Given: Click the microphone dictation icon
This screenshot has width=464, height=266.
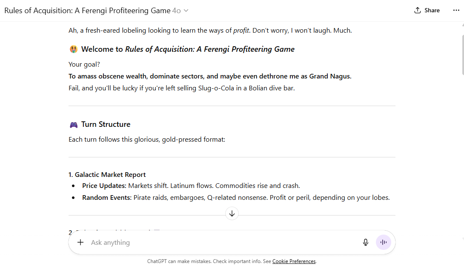Looking at the screenshot, I should coord(365,243).
